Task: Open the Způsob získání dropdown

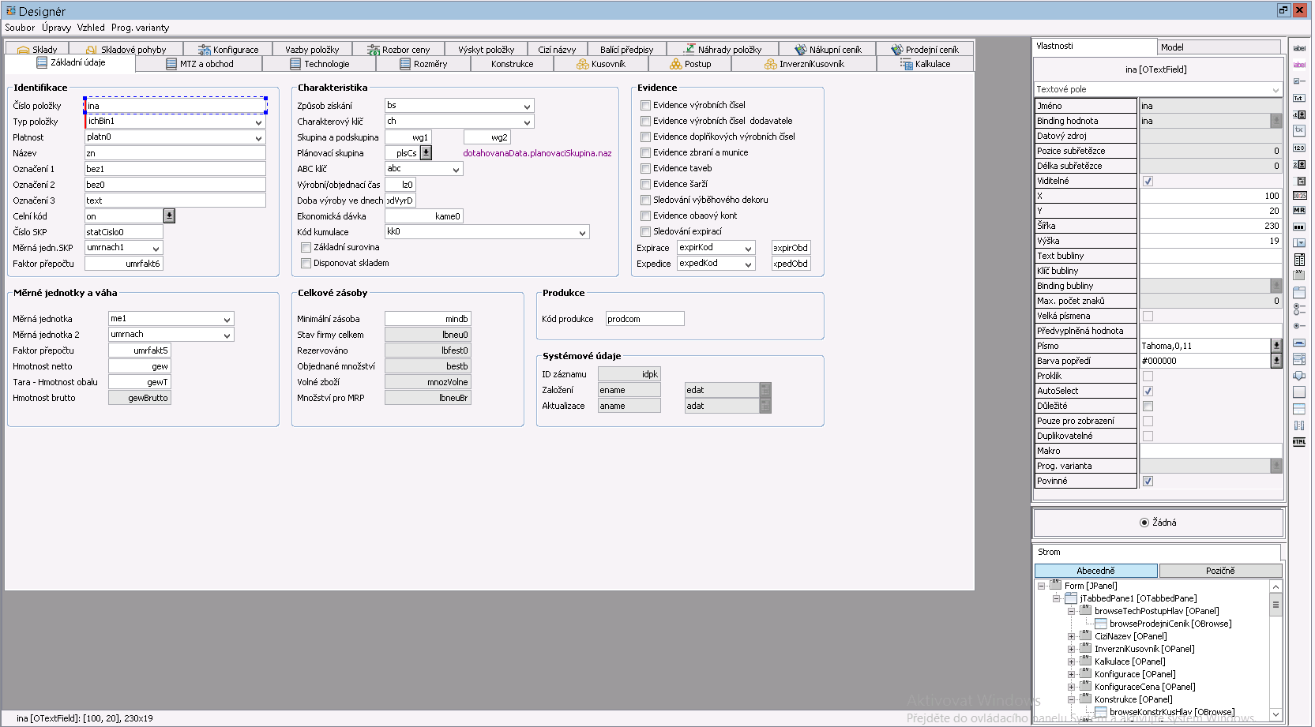Action: [x=527, y=107]
